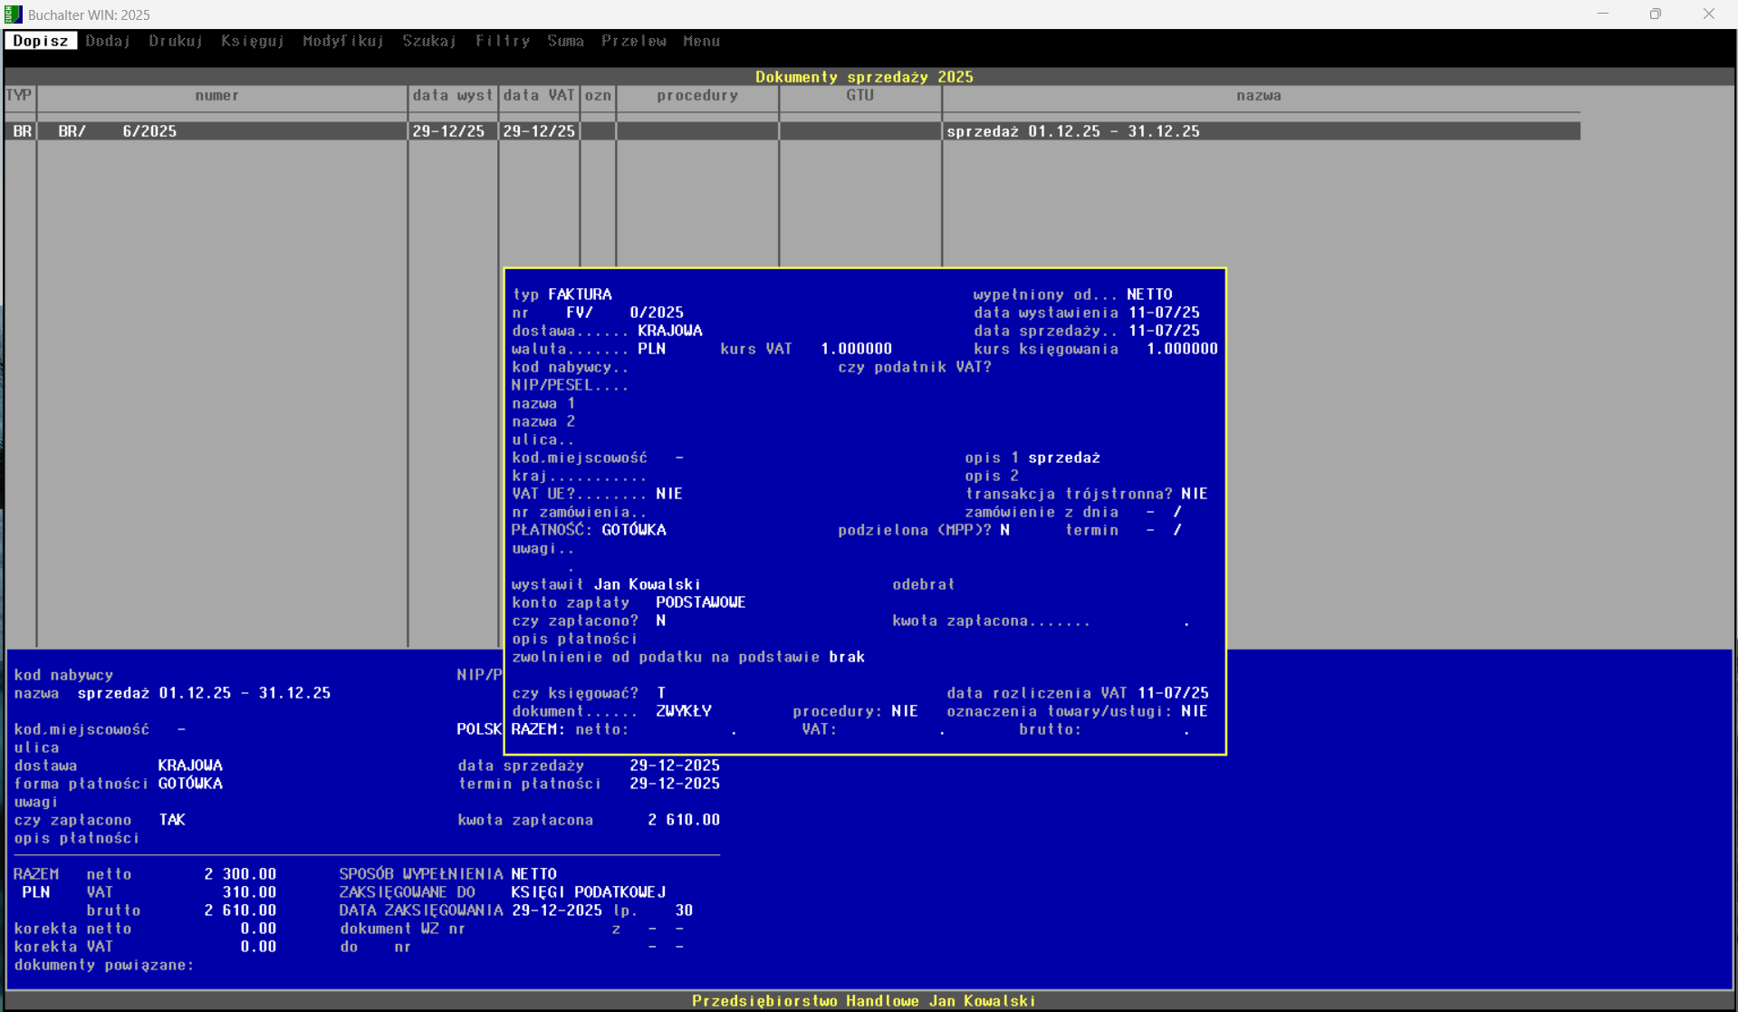Click the kurs księgowania value

click(x=1182, y=349)
